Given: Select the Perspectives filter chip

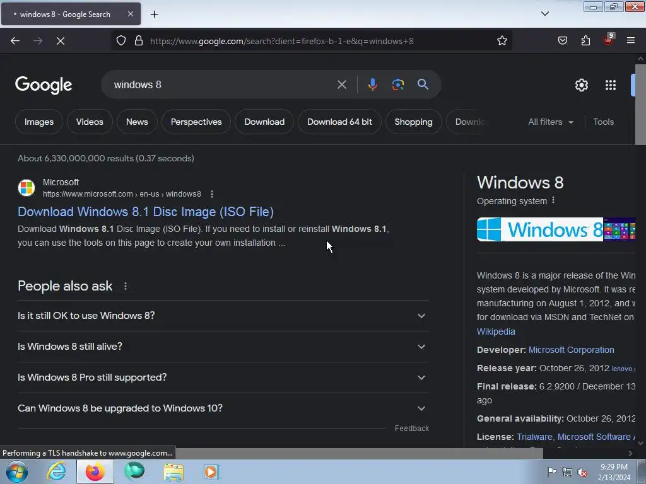Looking at the screenshot, I should coord(196,122).
